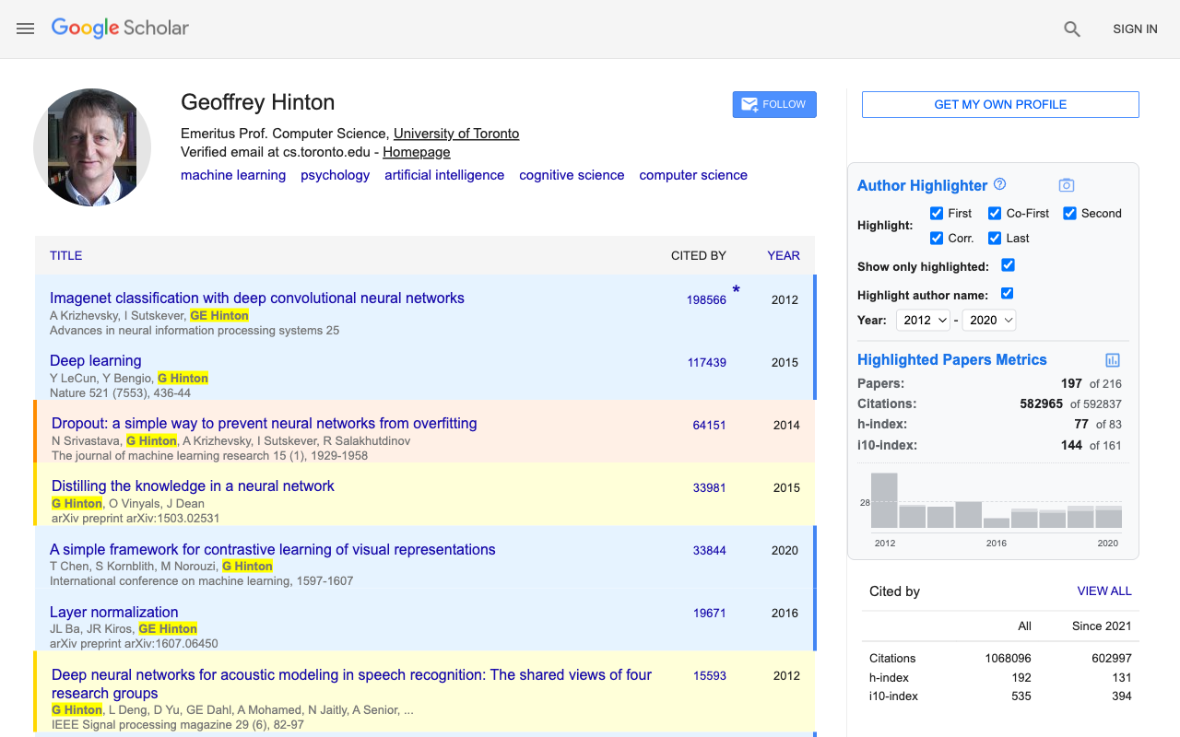Click citation count 33844
1180x737 pixels.
point(710,550)
